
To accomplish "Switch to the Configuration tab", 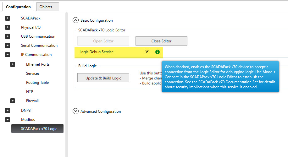I will (x=18, y=7).
